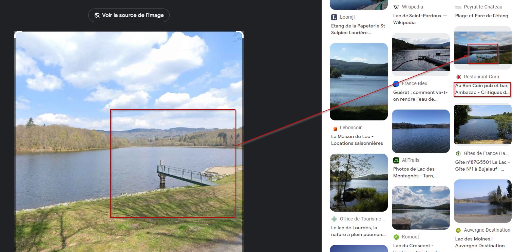Click the Wikipedia W favicon

click(396, 7)
